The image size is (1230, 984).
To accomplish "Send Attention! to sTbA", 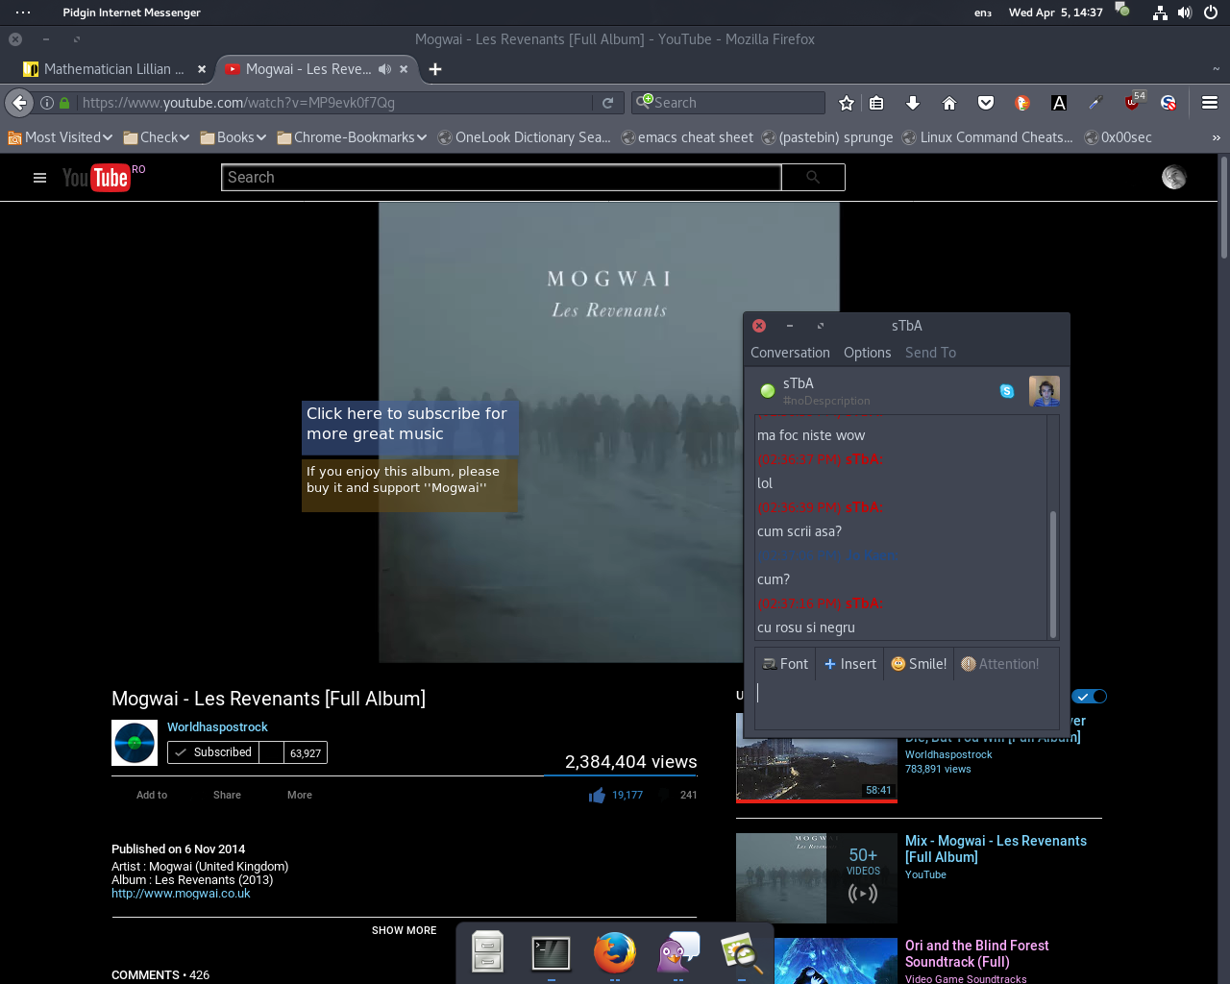I will (x=1000, y=664).
